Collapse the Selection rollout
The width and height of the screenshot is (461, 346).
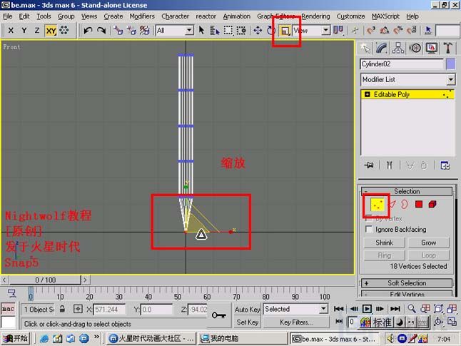click(x=407, y=191)
